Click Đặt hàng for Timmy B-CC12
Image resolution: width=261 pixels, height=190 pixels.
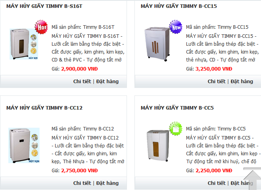pyautogui.click(x=107, y=183)
